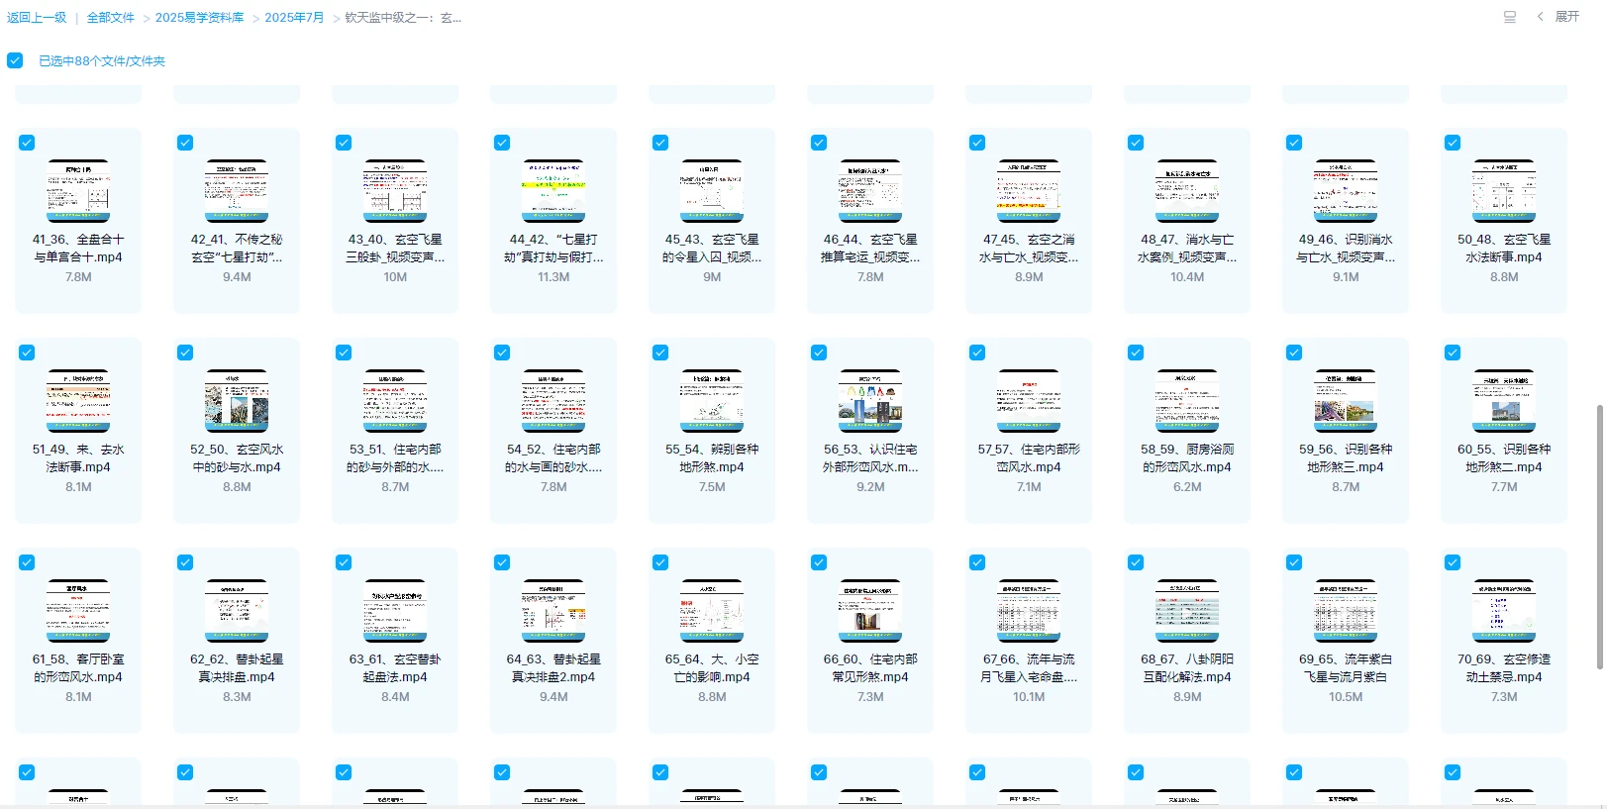Uncheck file 45_43、玄空飞星的令星入囚 checkbox

pyautogui.click(x=660, y=143)
